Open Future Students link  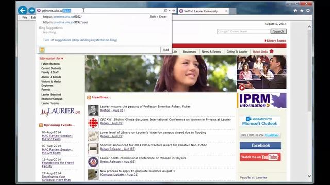(x=51, y=64)
